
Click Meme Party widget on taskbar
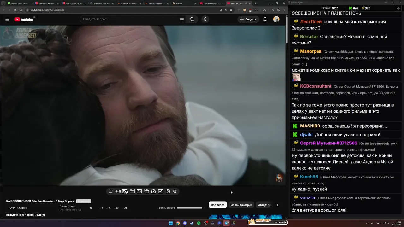(268, 222)
